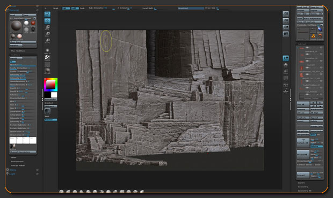Pick the SimpleBrush orange S tool
This screenshot has width=333, height=198.
coord(313,36)
